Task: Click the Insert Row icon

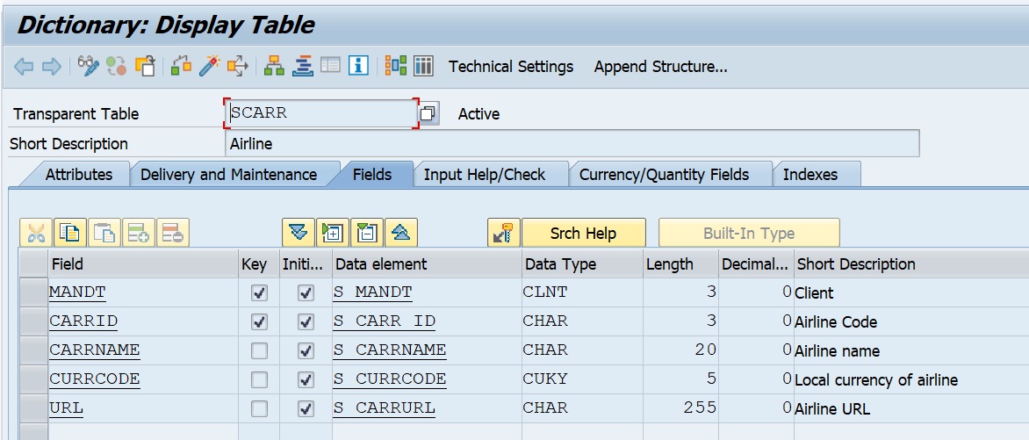Action: pos(139,233)
